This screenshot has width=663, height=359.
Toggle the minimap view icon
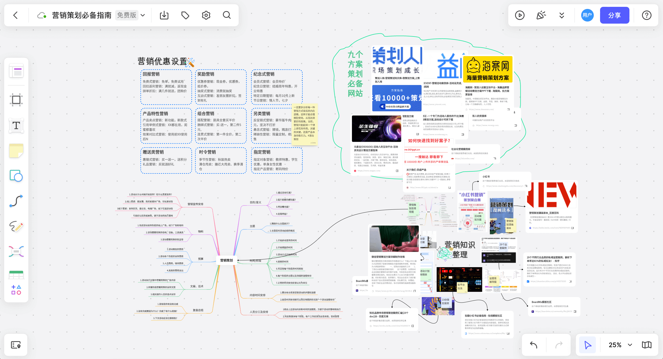point(646,345)
